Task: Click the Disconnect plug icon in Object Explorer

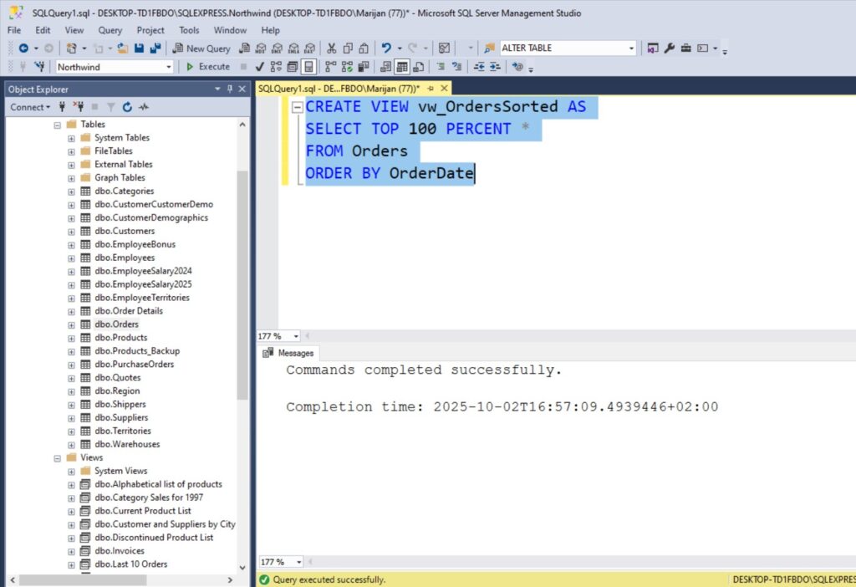Action: [79, 107]
